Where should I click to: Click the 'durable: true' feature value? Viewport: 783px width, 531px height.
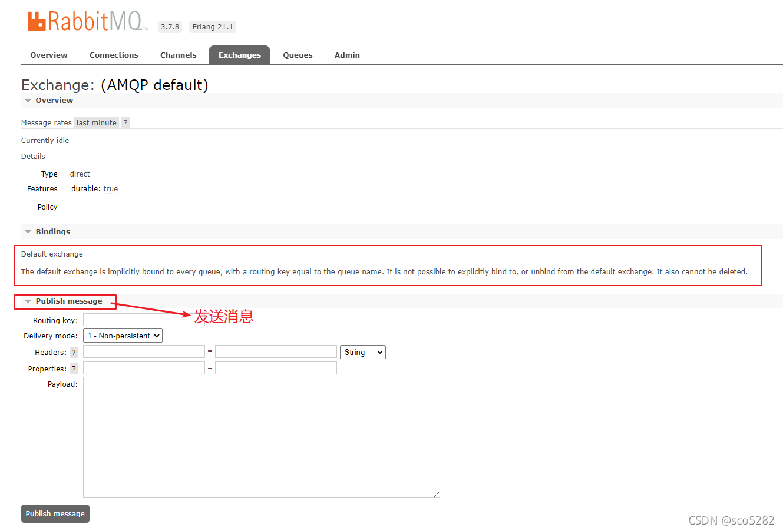tap(95, 188)
